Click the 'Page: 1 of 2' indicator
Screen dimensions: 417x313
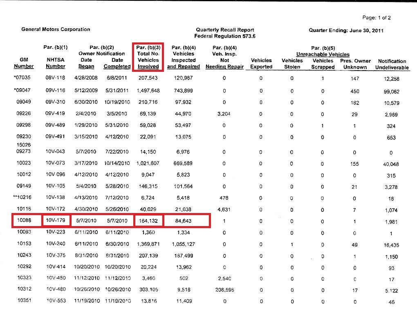[x=377, y=18]
